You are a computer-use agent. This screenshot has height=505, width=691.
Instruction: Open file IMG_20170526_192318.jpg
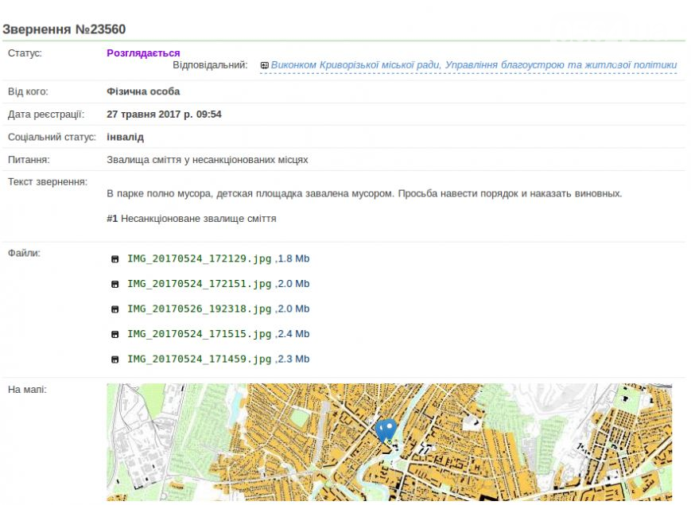point(200,309)
